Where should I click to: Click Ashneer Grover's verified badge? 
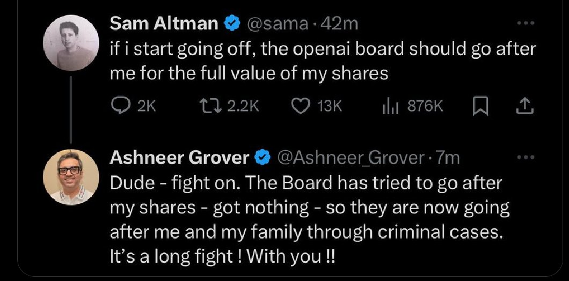261,158
